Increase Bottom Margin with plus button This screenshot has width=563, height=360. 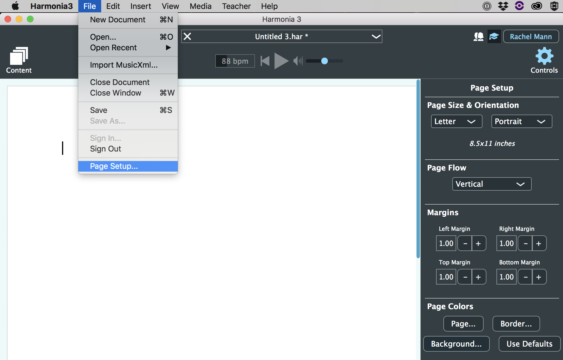pos(539,277)
